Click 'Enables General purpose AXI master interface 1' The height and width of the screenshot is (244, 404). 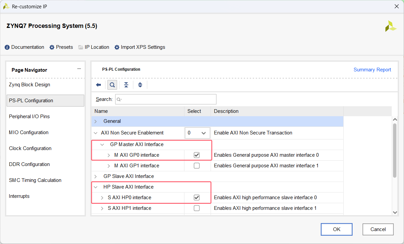266,166
